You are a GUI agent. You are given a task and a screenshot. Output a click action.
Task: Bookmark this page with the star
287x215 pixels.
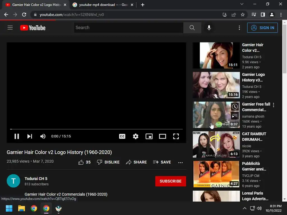click(243, 15)
